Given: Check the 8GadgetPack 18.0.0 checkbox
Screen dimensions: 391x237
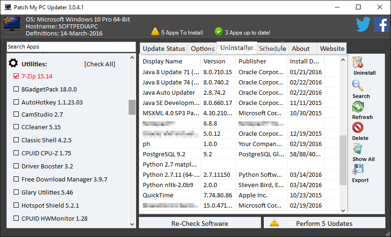Looking at the screenshot, I should pyautogui.click(x=16, y=89).
